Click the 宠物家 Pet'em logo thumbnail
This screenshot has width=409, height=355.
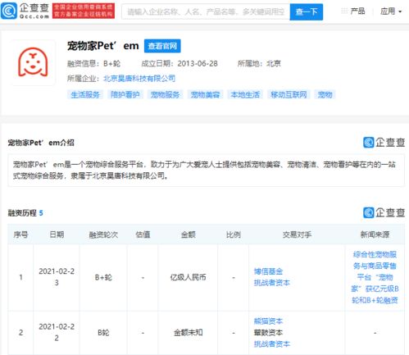[x=33, y=62]
